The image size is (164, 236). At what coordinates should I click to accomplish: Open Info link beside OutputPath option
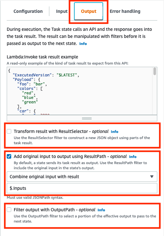tap(101, 210)
